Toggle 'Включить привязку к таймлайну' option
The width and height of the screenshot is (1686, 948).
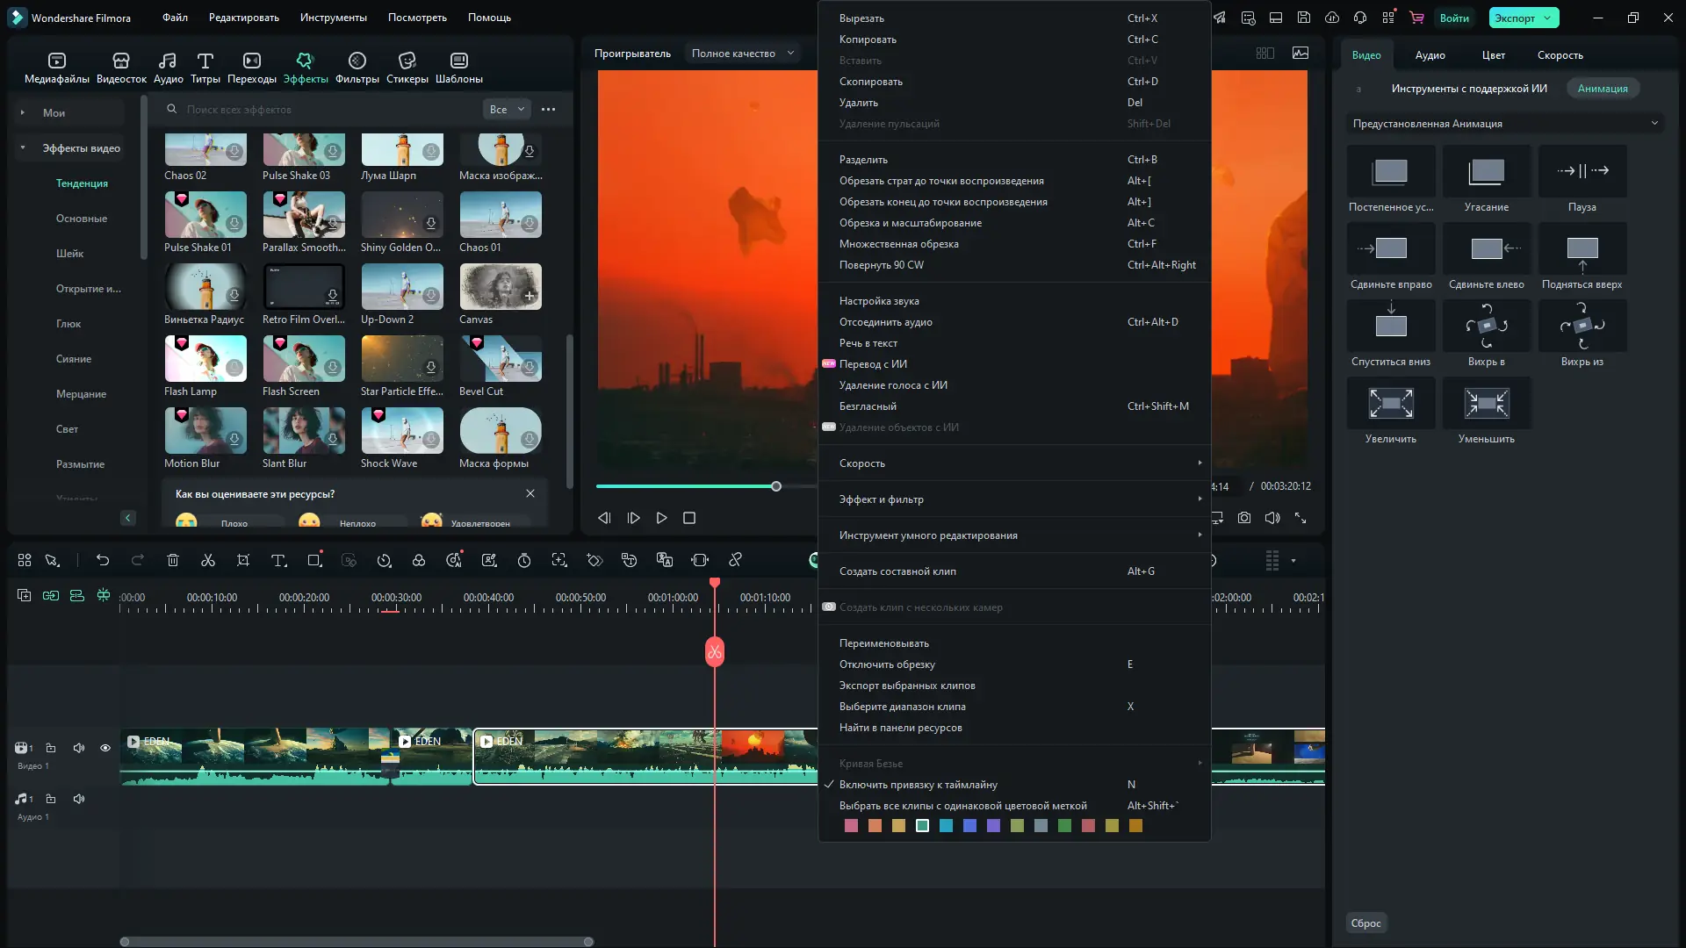click(918, 785)
